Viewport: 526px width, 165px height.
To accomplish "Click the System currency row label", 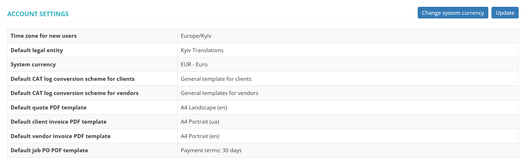I will click(33, 64).
